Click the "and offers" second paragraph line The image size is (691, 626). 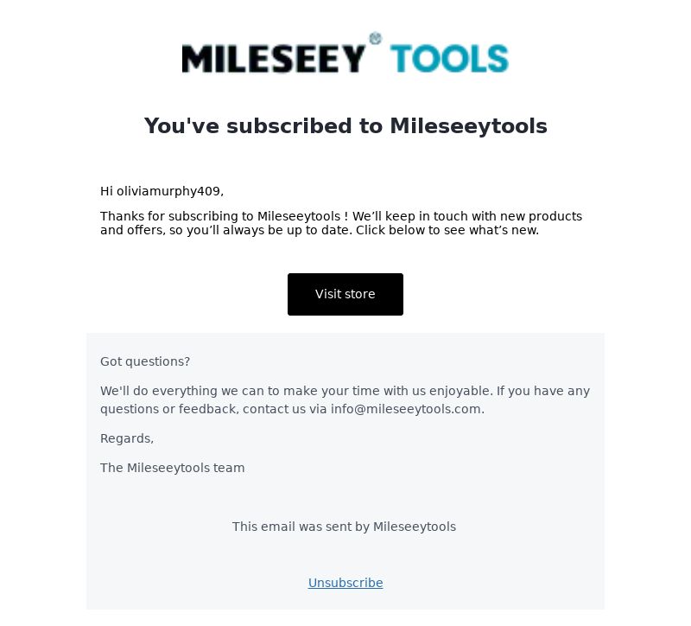coord(320,230)
